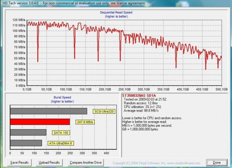Click the 'CPU utilization: 3%' line

point(142,107)
